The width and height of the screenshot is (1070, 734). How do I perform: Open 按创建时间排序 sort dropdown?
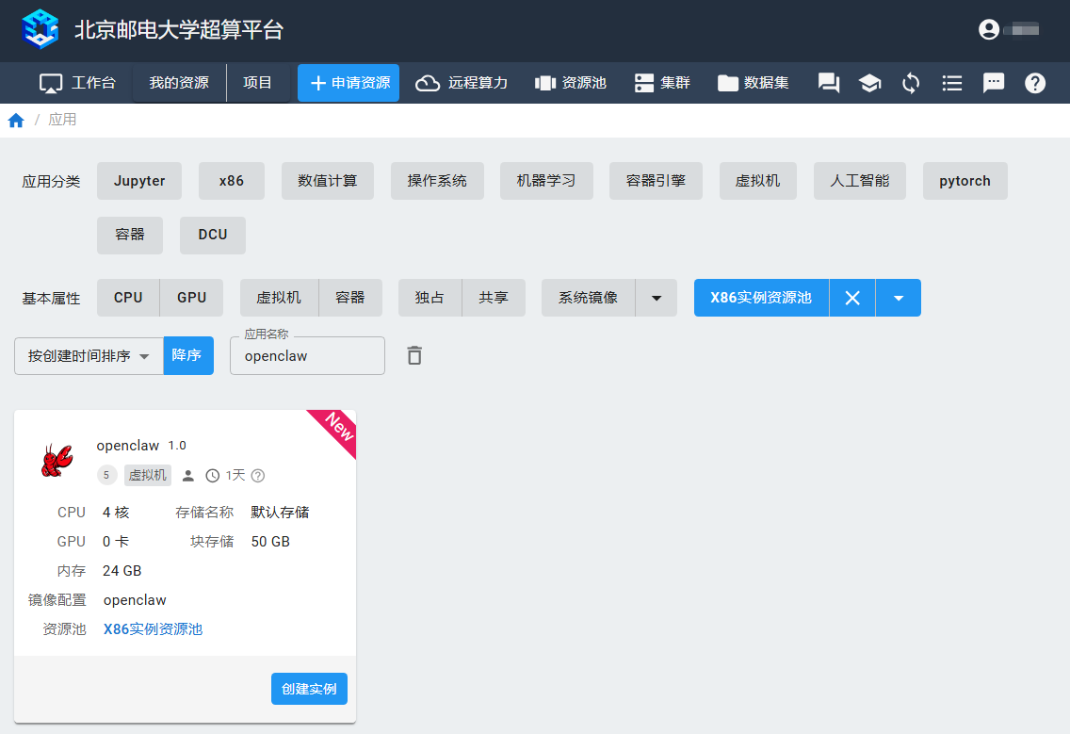point(89,356)
